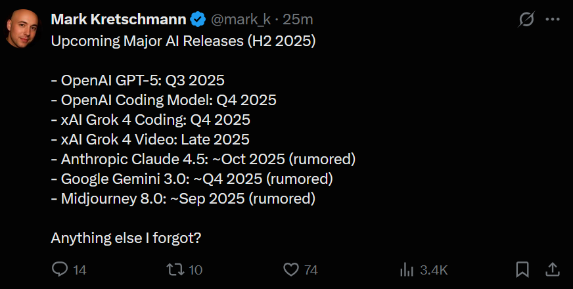The image size is (573, 289).
Task: Click the repost count of 10
Action: [195, 270]
